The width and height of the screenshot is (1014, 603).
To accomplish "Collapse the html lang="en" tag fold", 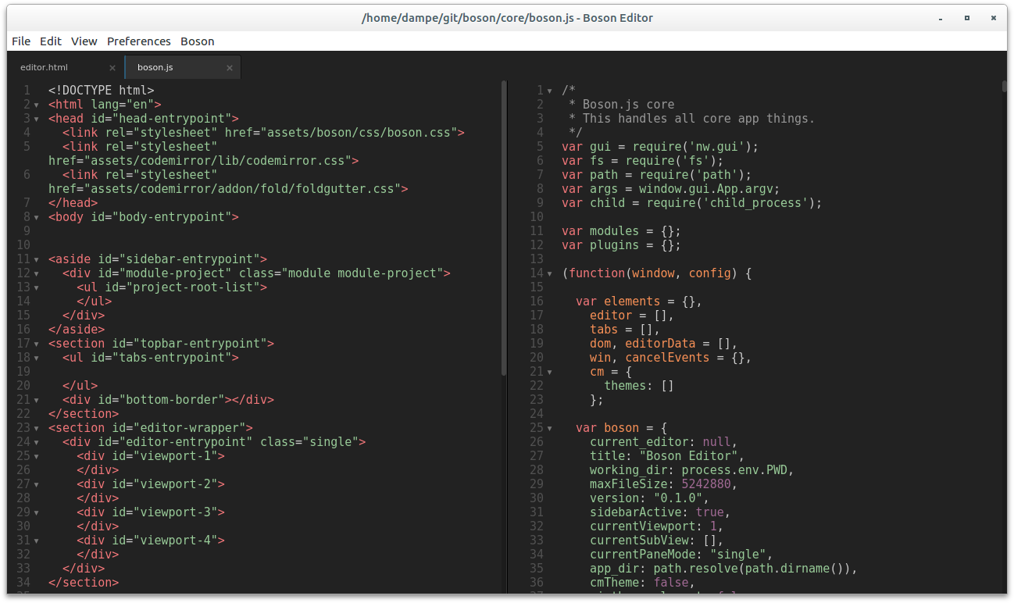I will [x=36, y=105].
